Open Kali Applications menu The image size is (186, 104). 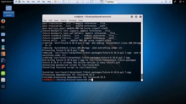click(7, 2)
